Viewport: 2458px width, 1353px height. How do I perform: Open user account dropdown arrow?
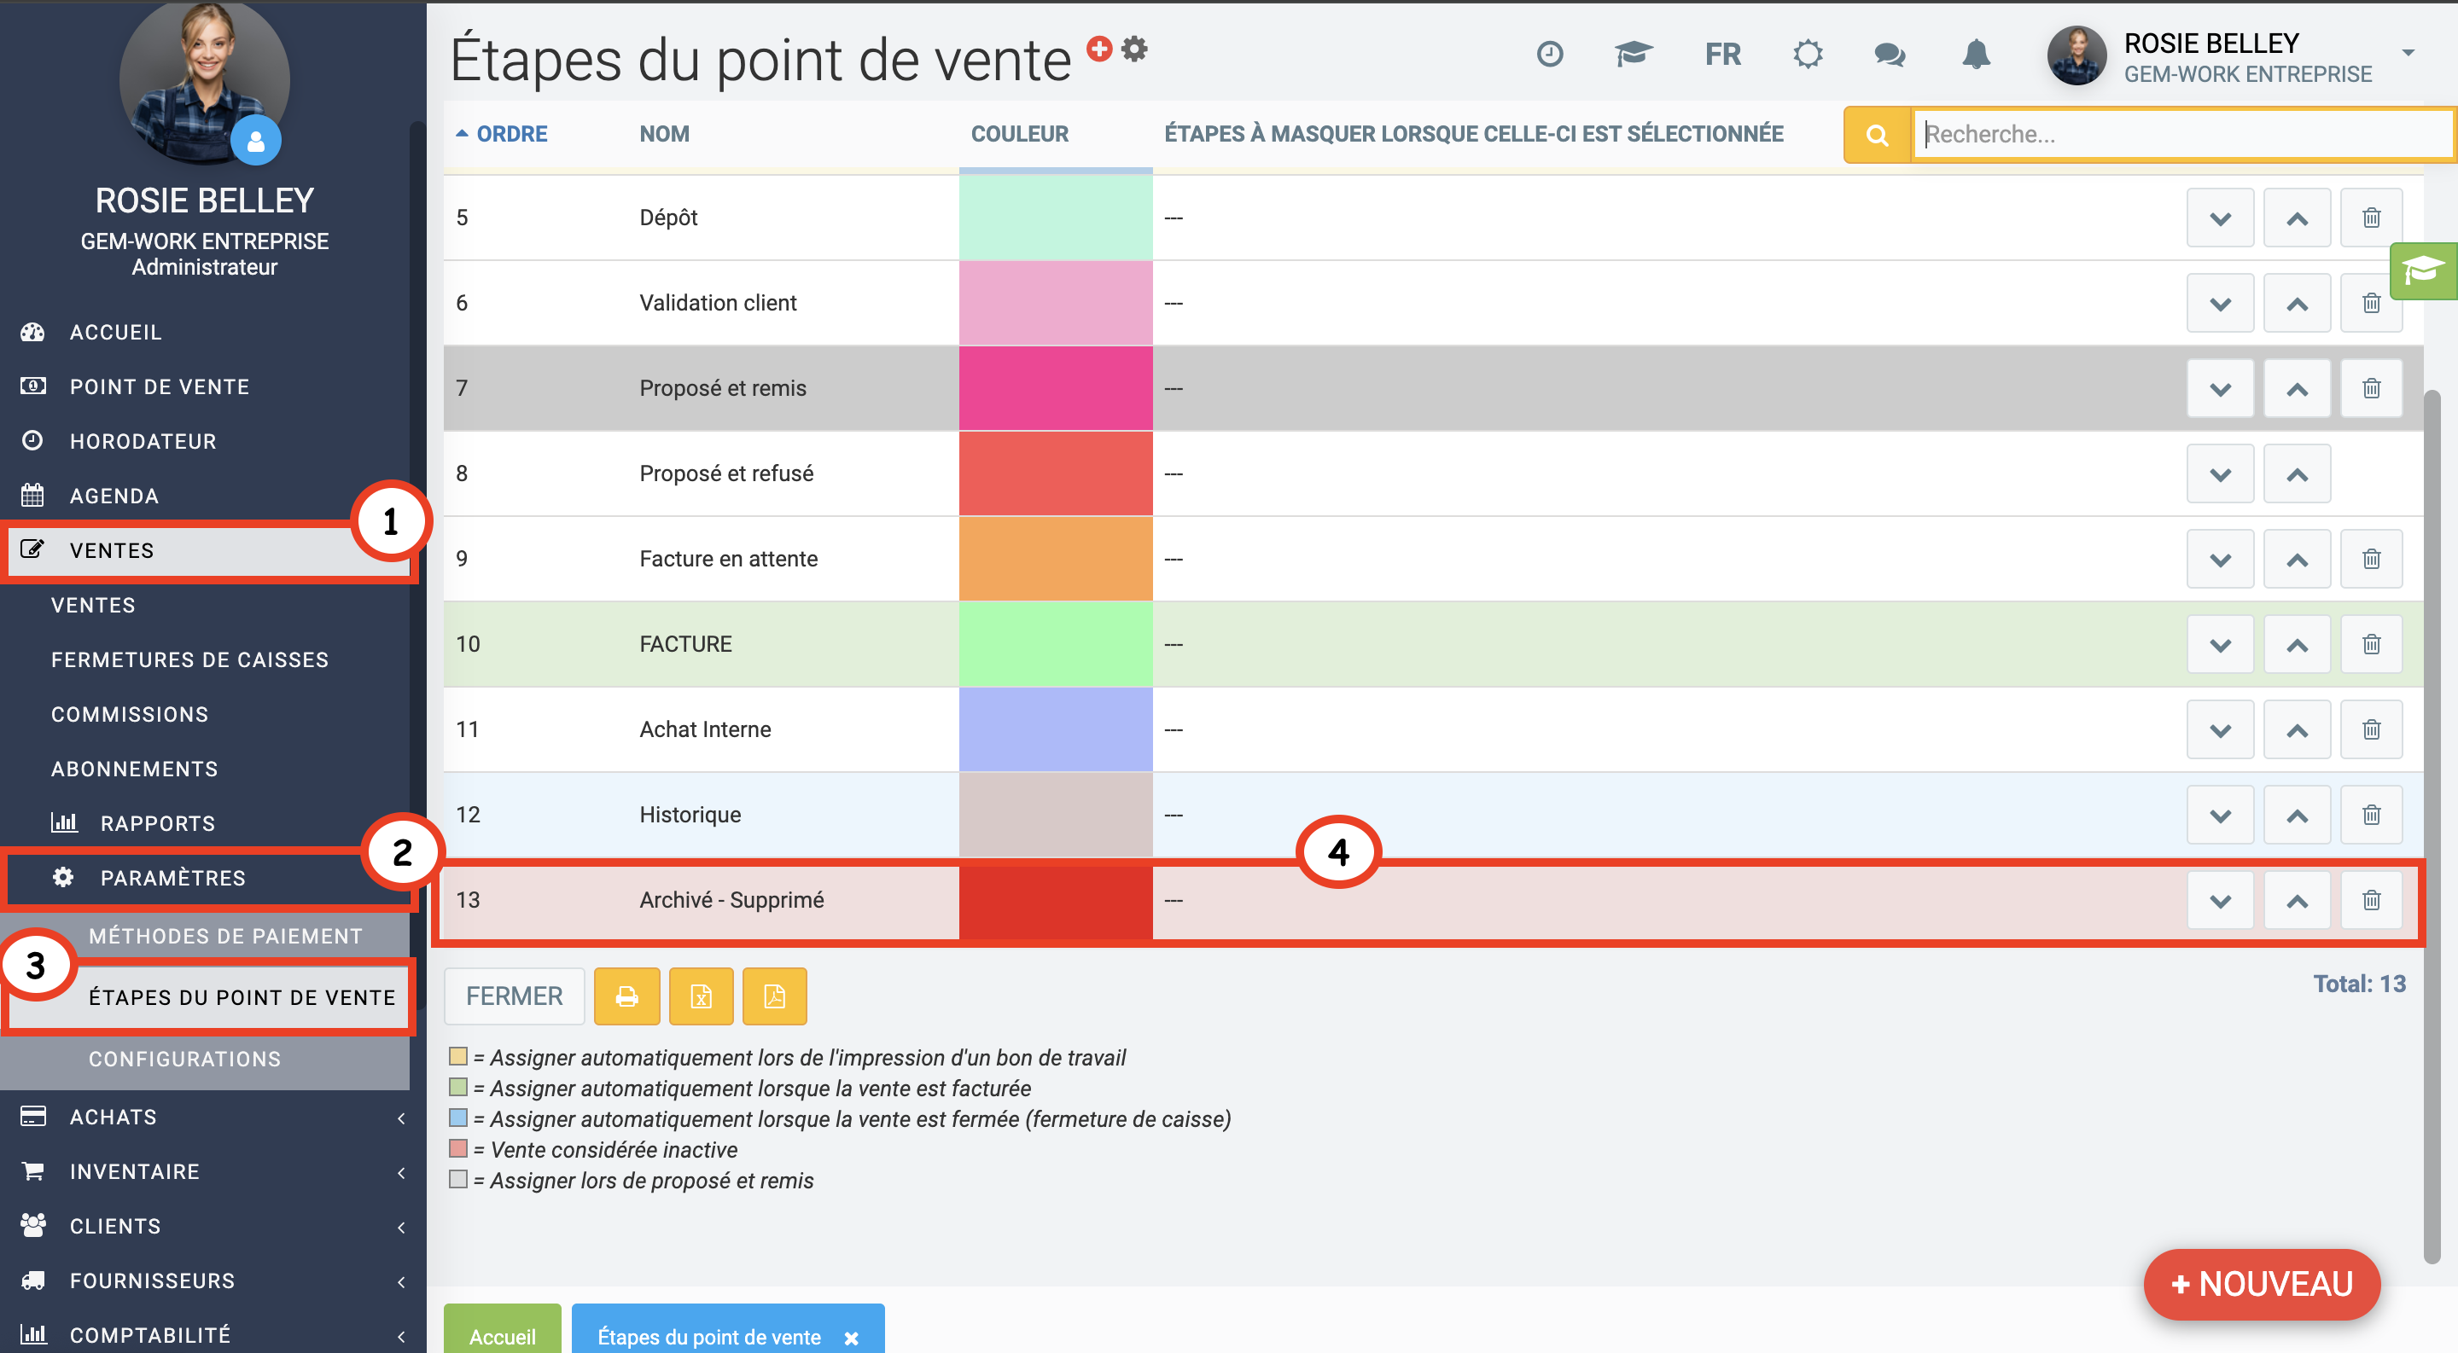2408,52
